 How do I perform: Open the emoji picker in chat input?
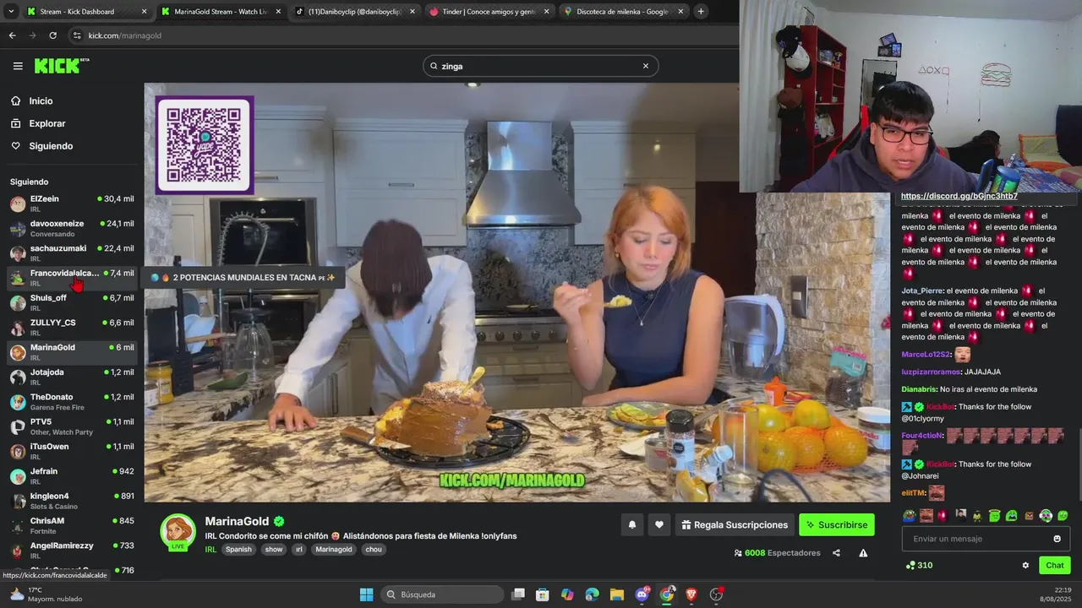pyautogui.click(x=1057, y=539)
